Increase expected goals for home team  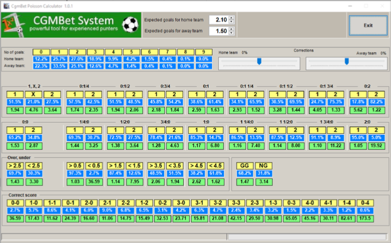point(232,17)
